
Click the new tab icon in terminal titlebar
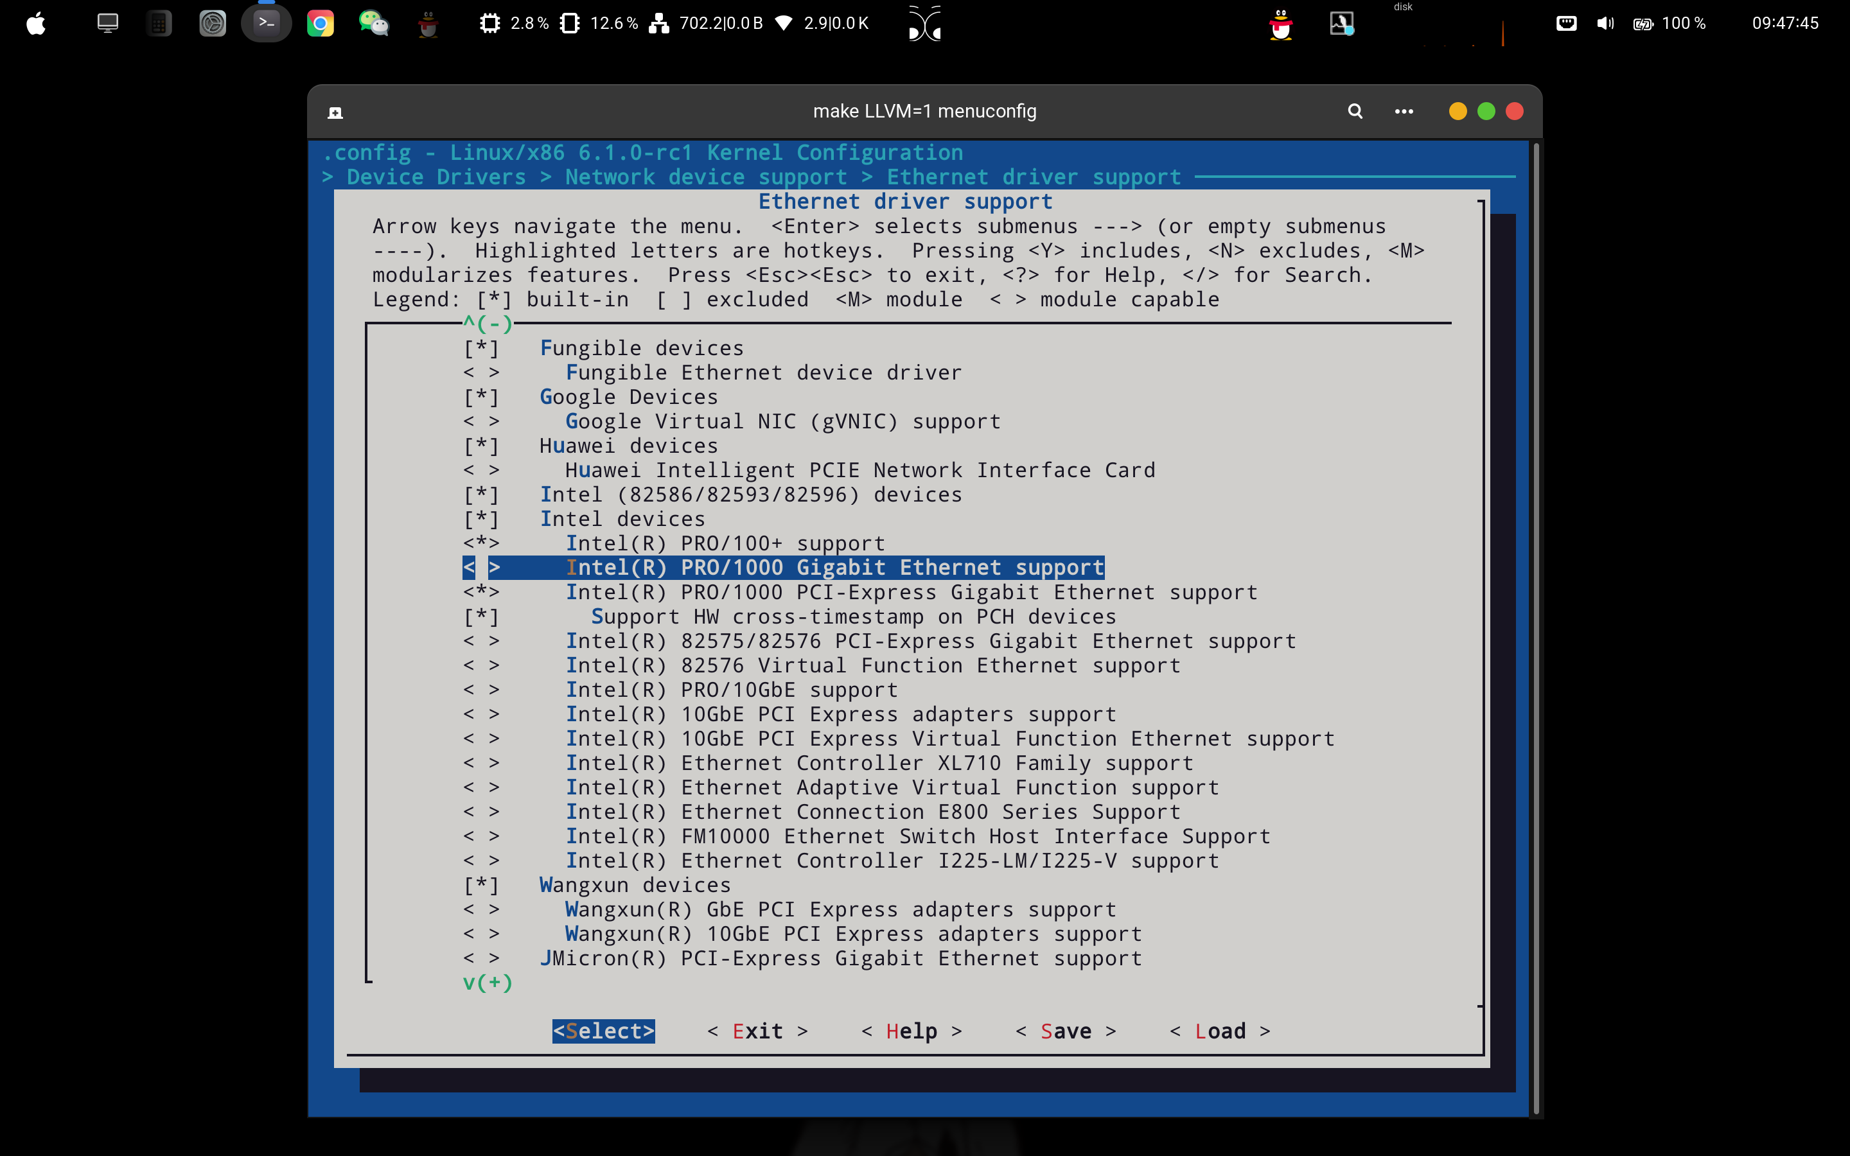(335, 113)
